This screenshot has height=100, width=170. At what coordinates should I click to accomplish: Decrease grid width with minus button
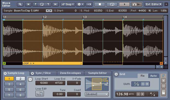143,84
